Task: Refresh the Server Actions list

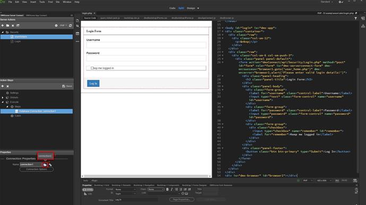Action: (70, 25)
